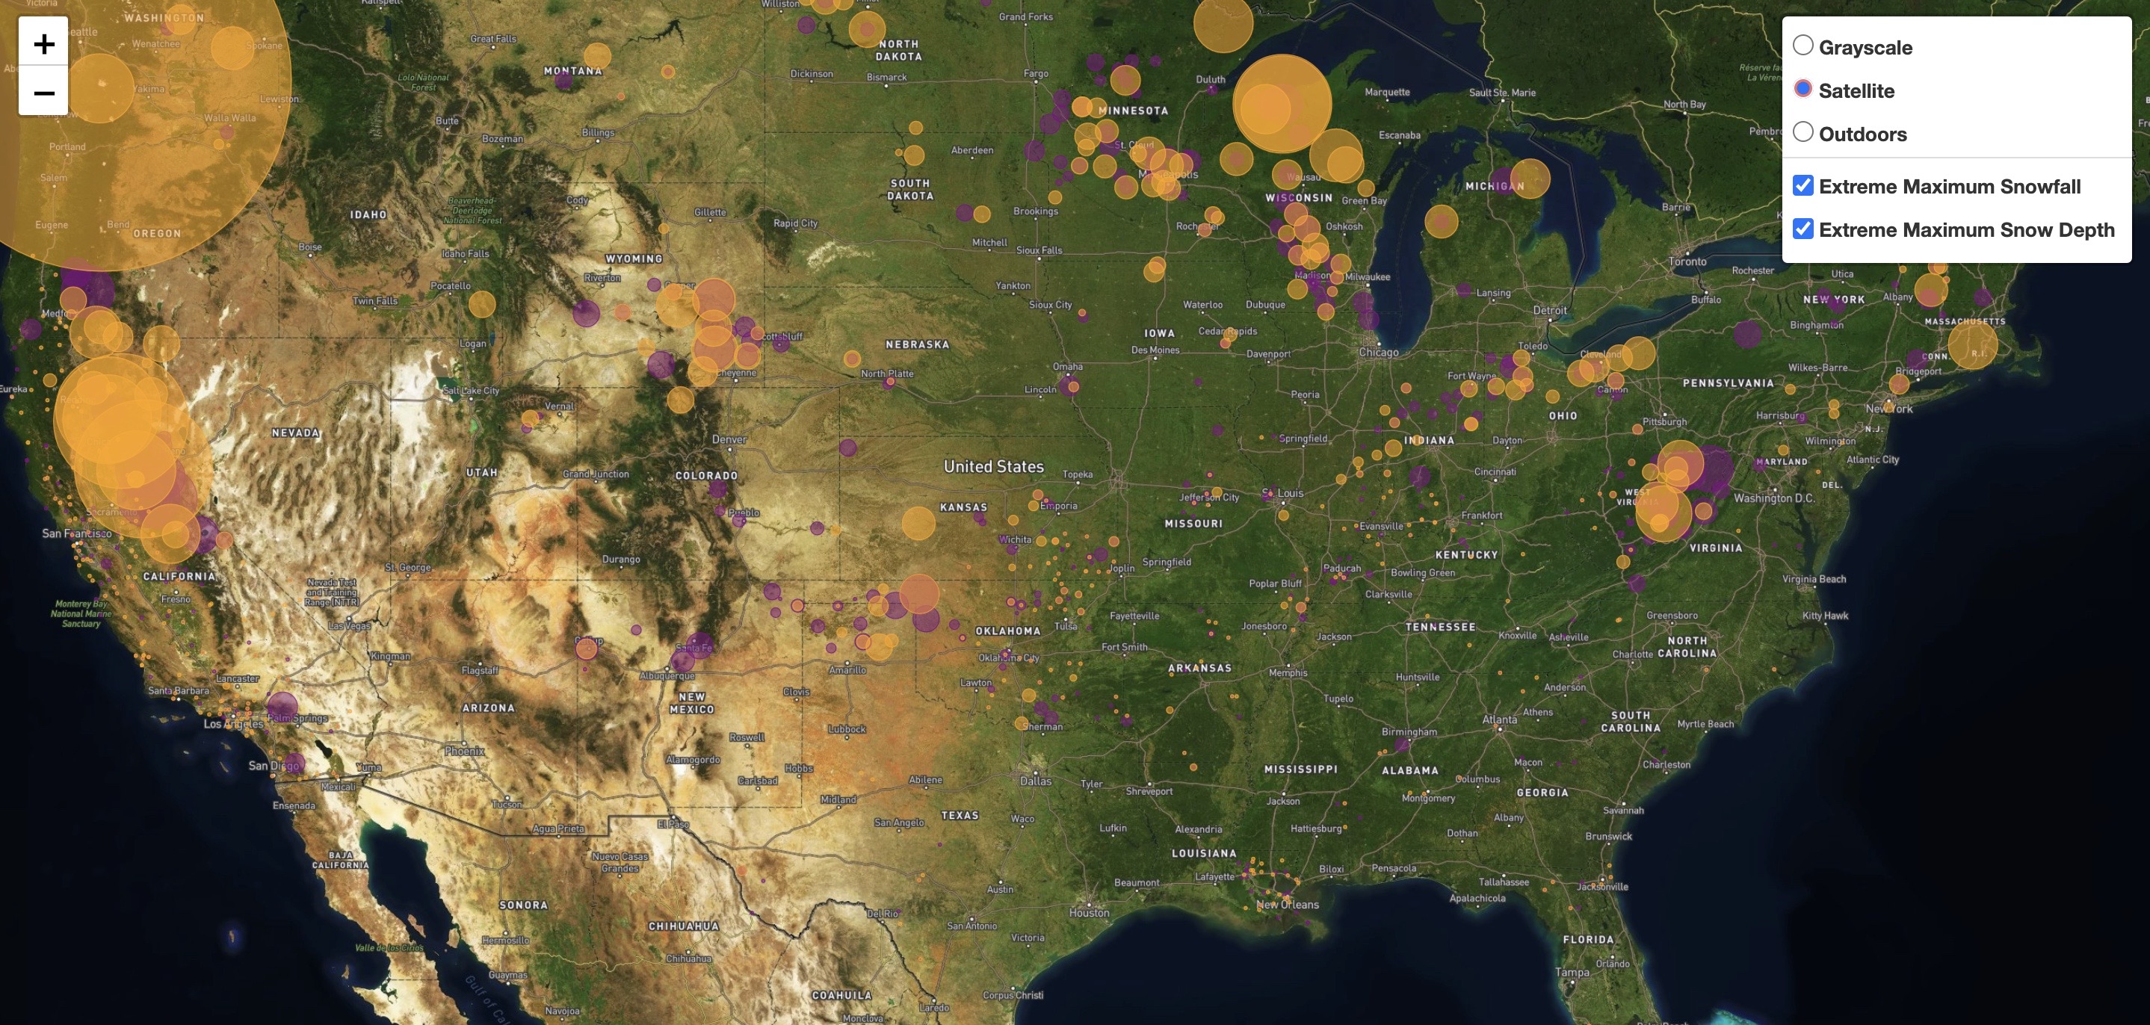Click the zoom in plus button
The width and height of the screenshot is (2150, 1025).
pyautogui.click(x=43, y=43)
